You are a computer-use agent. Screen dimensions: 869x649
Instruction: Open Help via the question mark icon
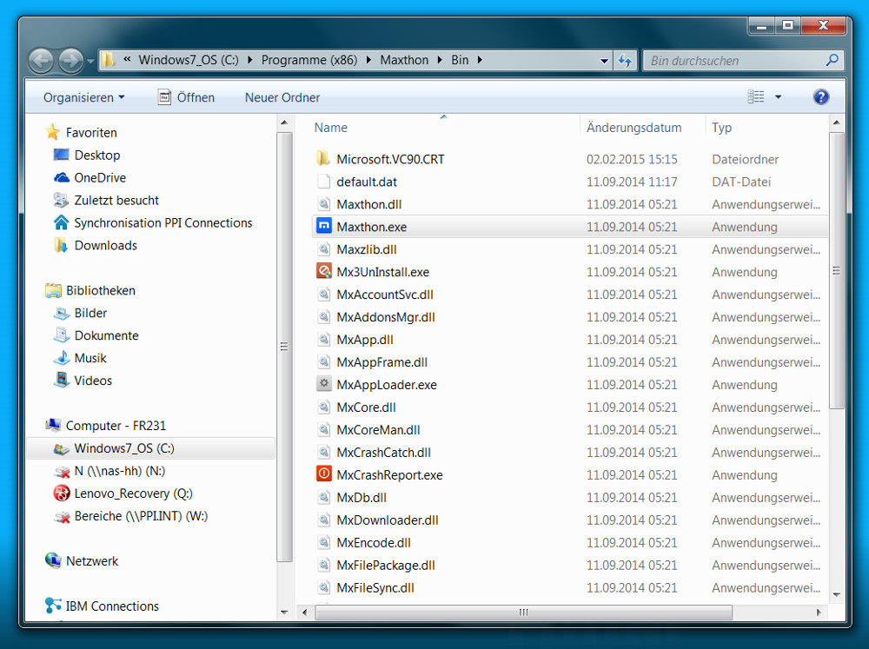point(821,97)
